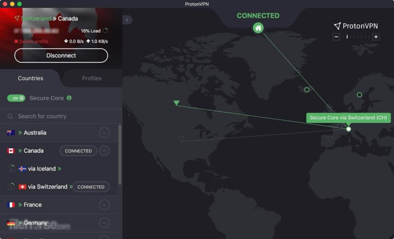Select the via Iceland server route

point(42,169)
